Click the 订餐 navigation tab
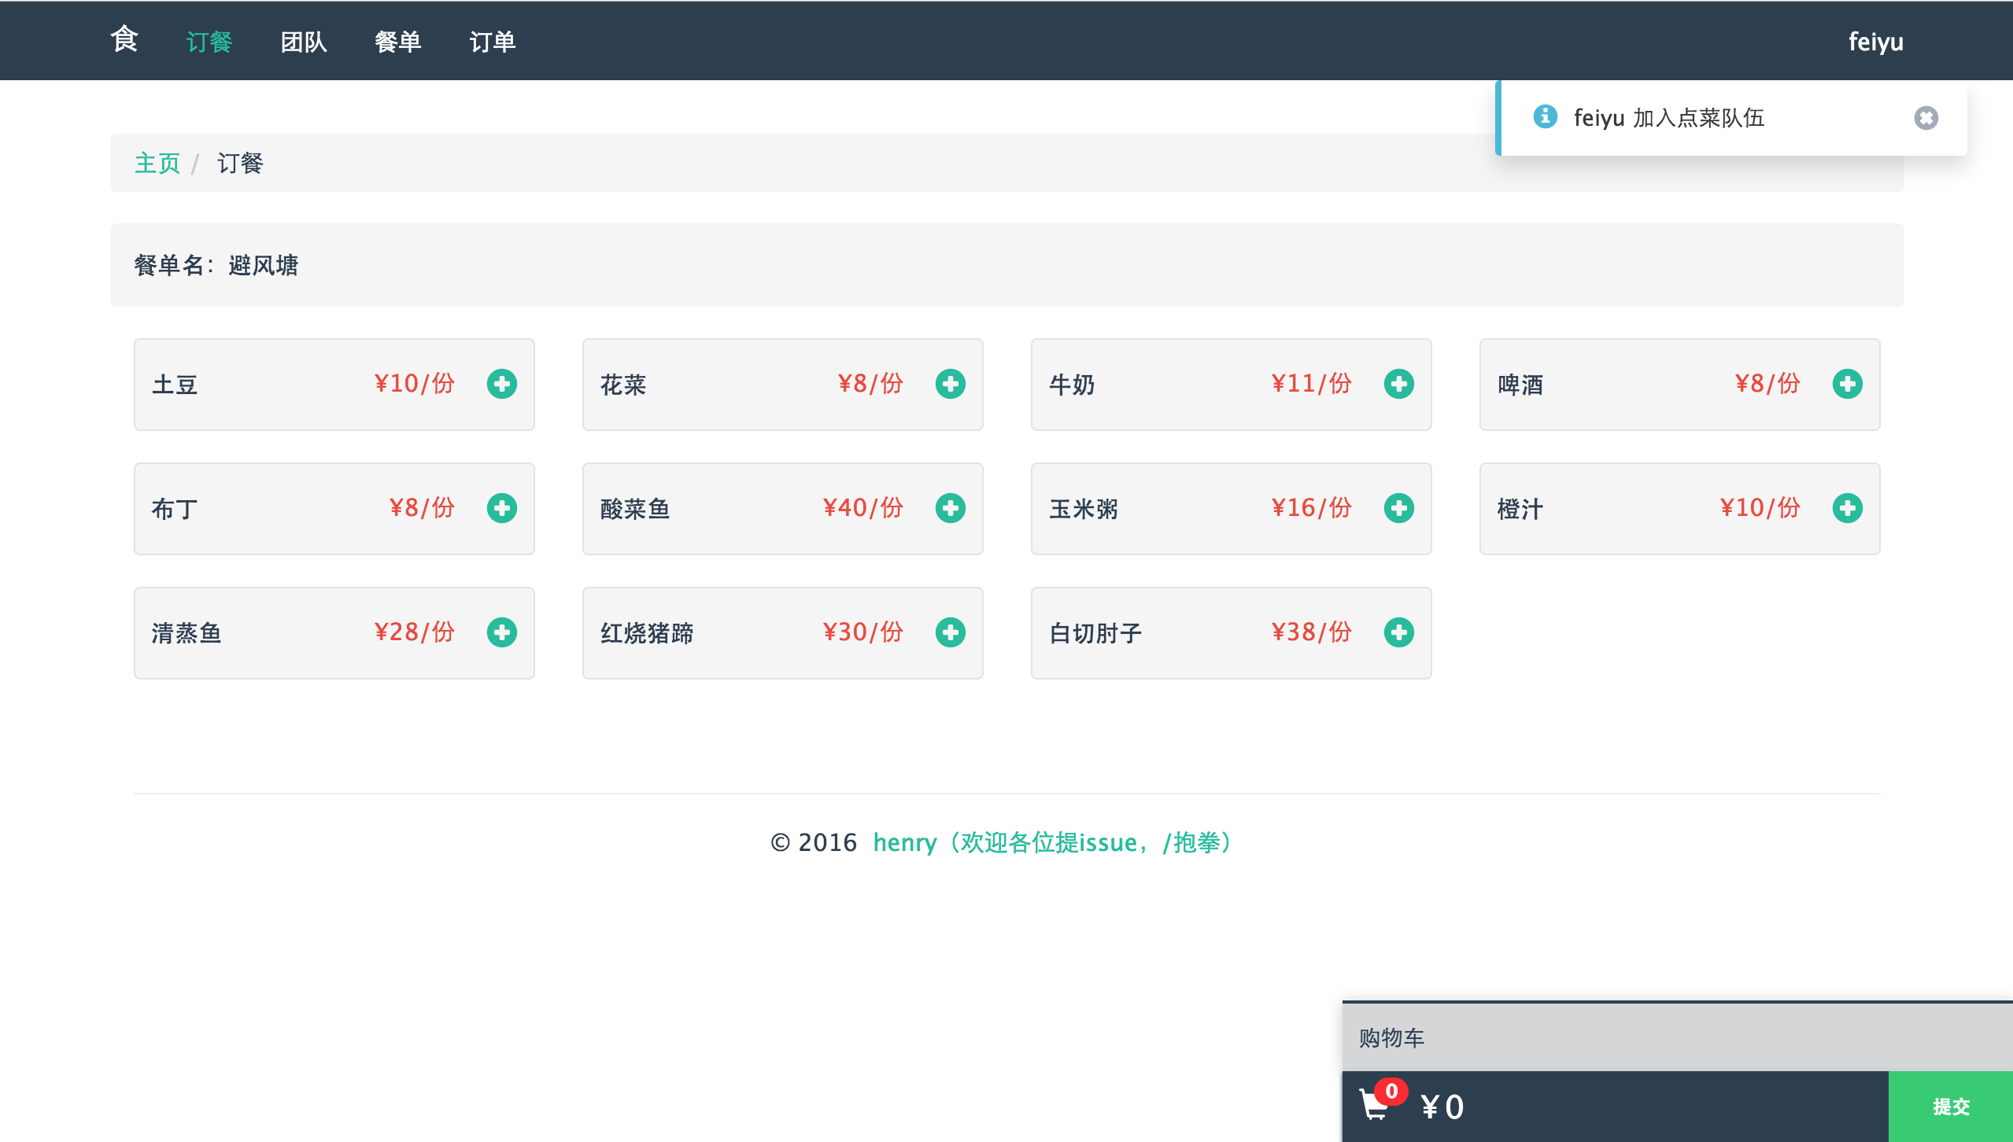The image size is (2013, 1142). click(x=210, y=40)
